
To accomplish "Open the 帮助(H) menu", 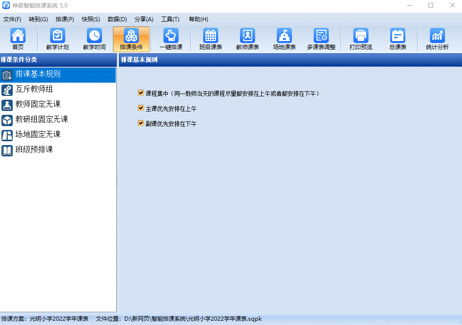I will coord(198,19).
